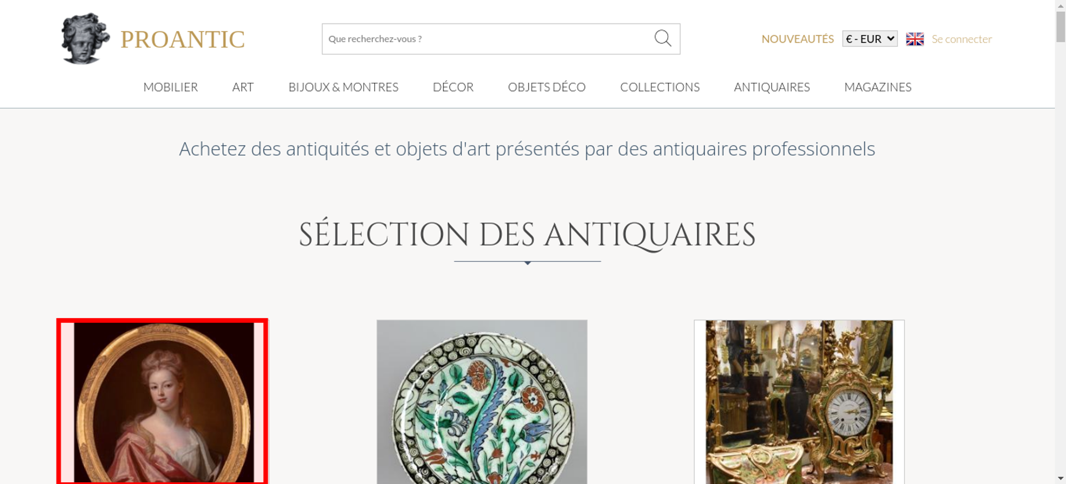Viewport: 1066px width, 484px height.
Task: Go to the Antiquaires section
Action: (x=772, y=87)
